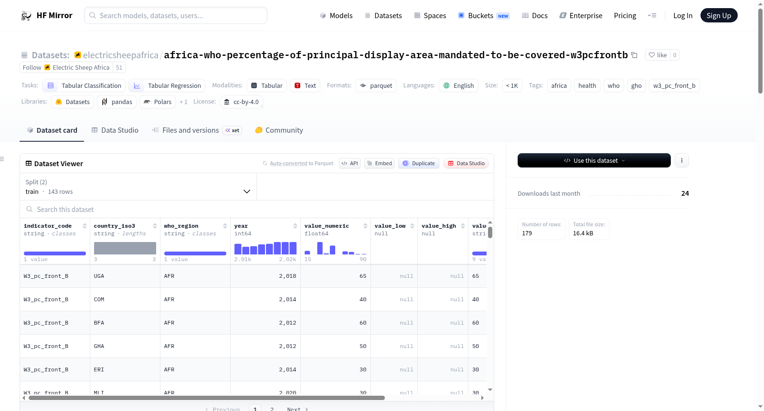Toggle sort on indicator_code column
Screen dimensions: 764x411
(x=85, y=226)
